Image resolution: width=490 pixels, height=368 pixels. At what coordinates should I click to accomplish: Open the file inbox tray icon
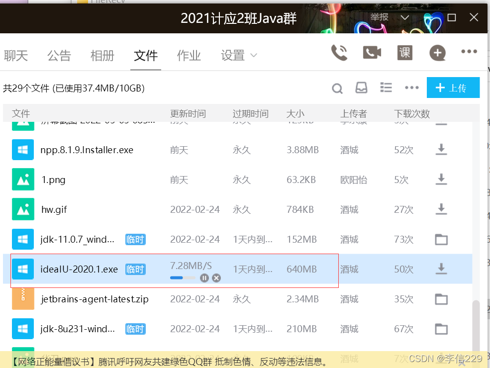pos(361,88)
